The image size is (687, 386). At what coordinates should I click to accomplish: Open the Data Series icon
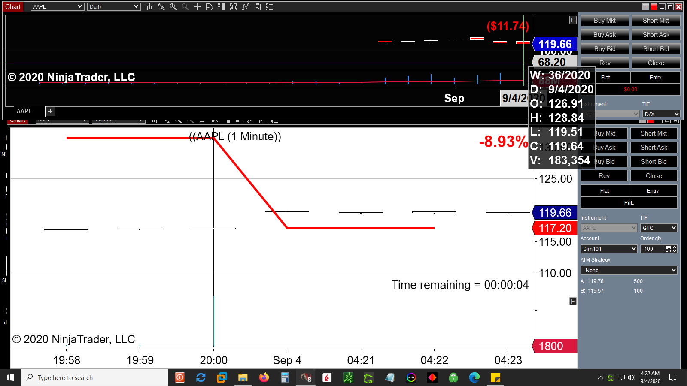[x=234, y=7]
